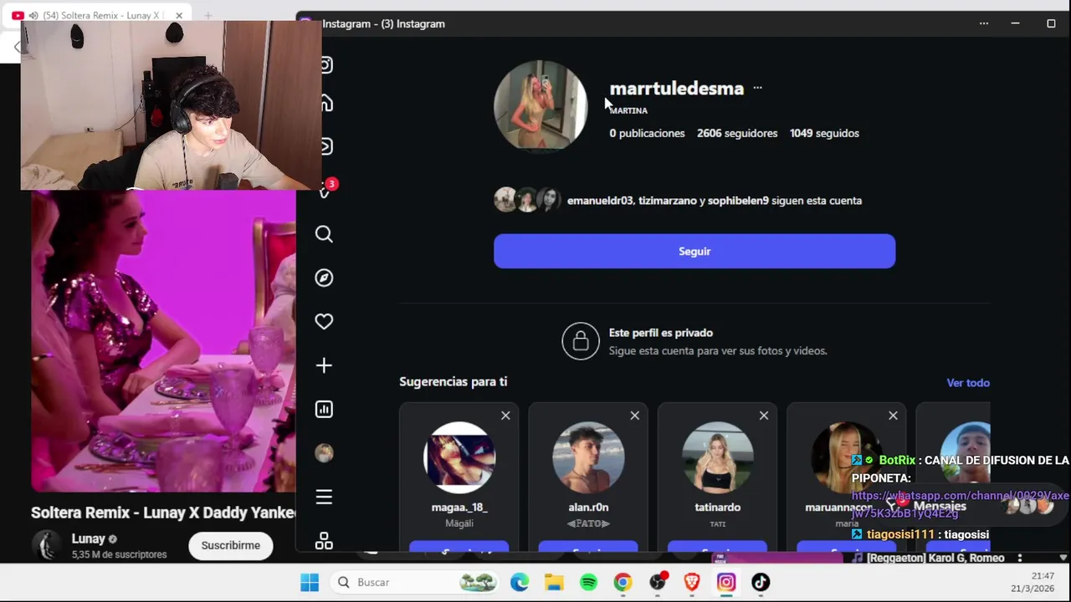Open the 2606 seguidores list
This screenshot has width=1071, height=602.
[x=737, y=133]
